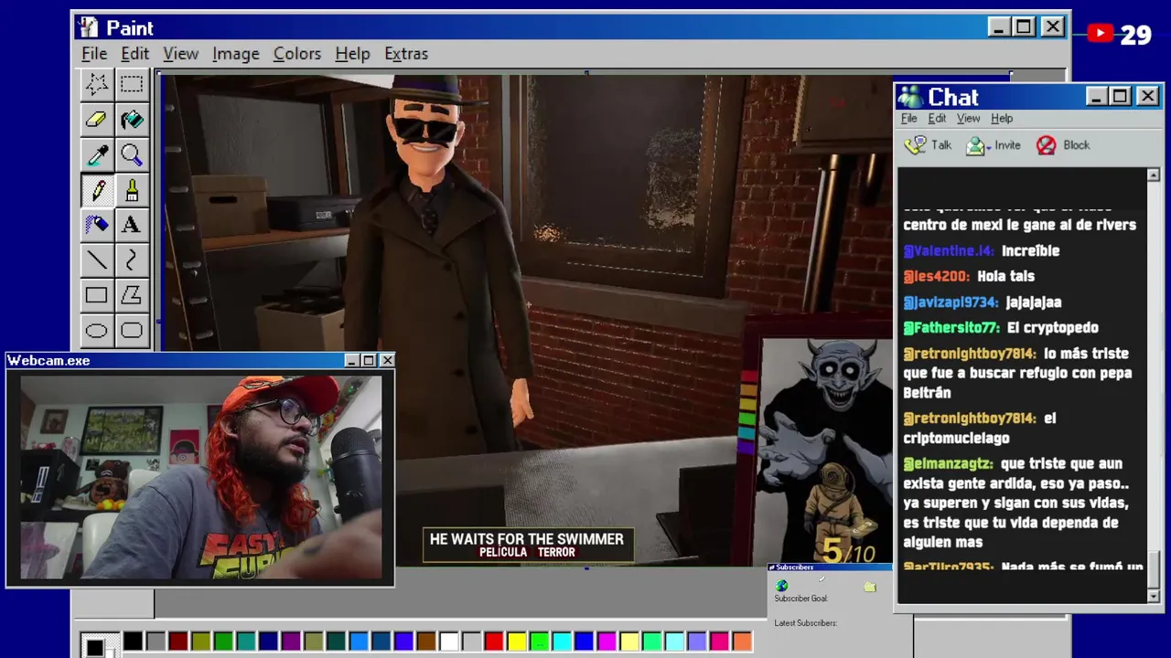
Task: Pick the magenta palette swatch
Action: (x=607, y=642)
